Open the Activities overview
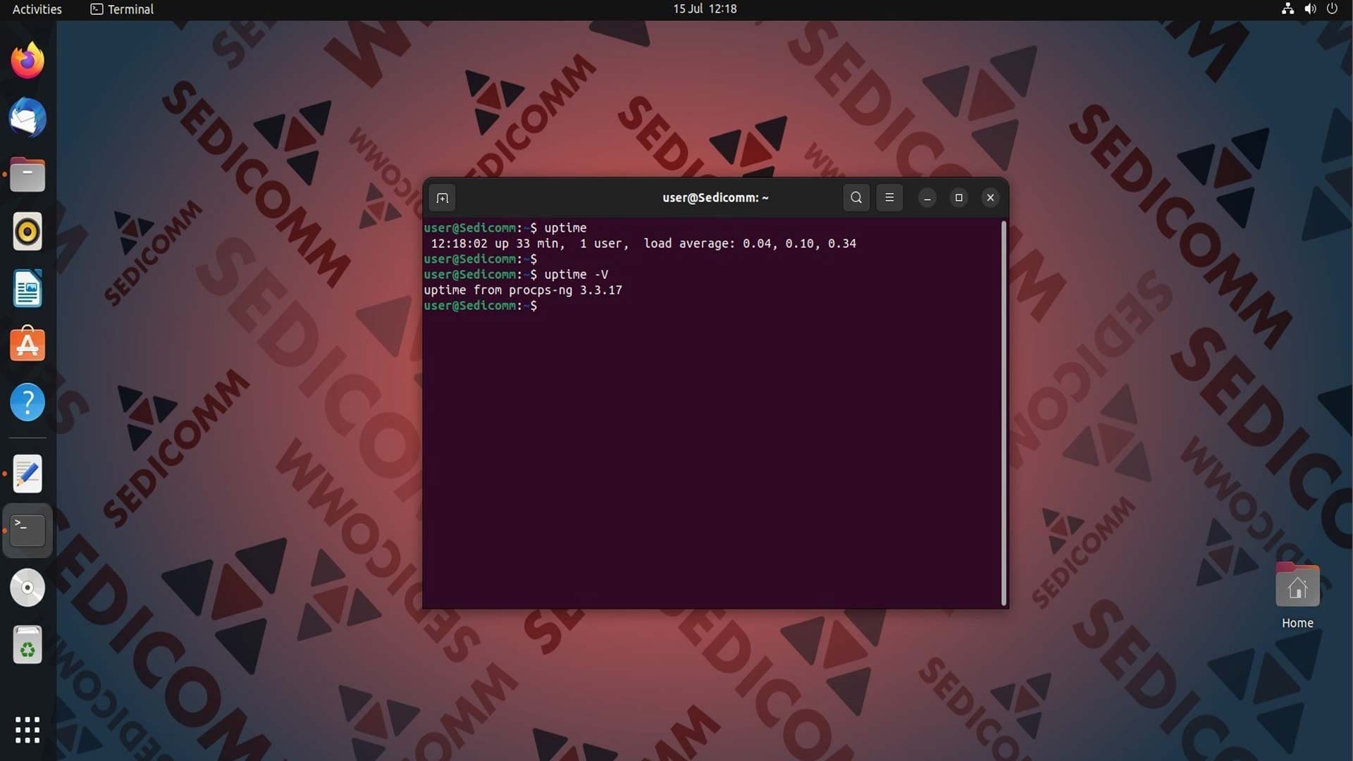 pos(37,9)
